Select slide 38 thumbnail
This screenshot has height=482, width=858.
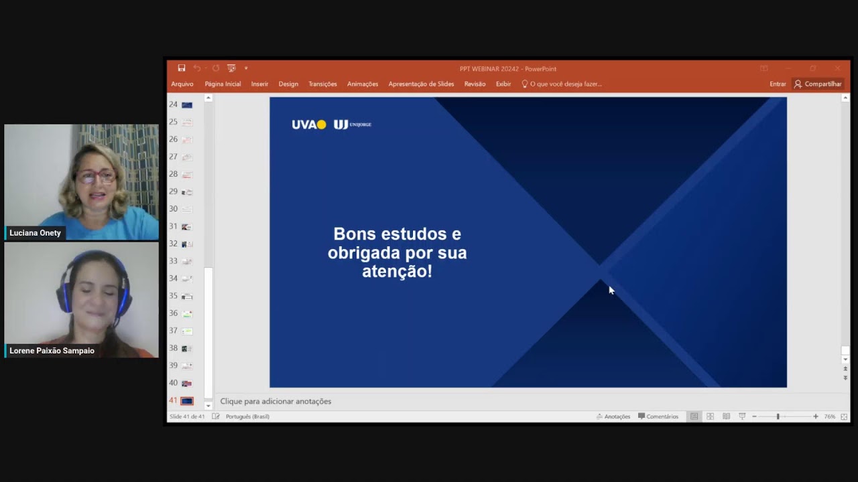coord(187,349)
